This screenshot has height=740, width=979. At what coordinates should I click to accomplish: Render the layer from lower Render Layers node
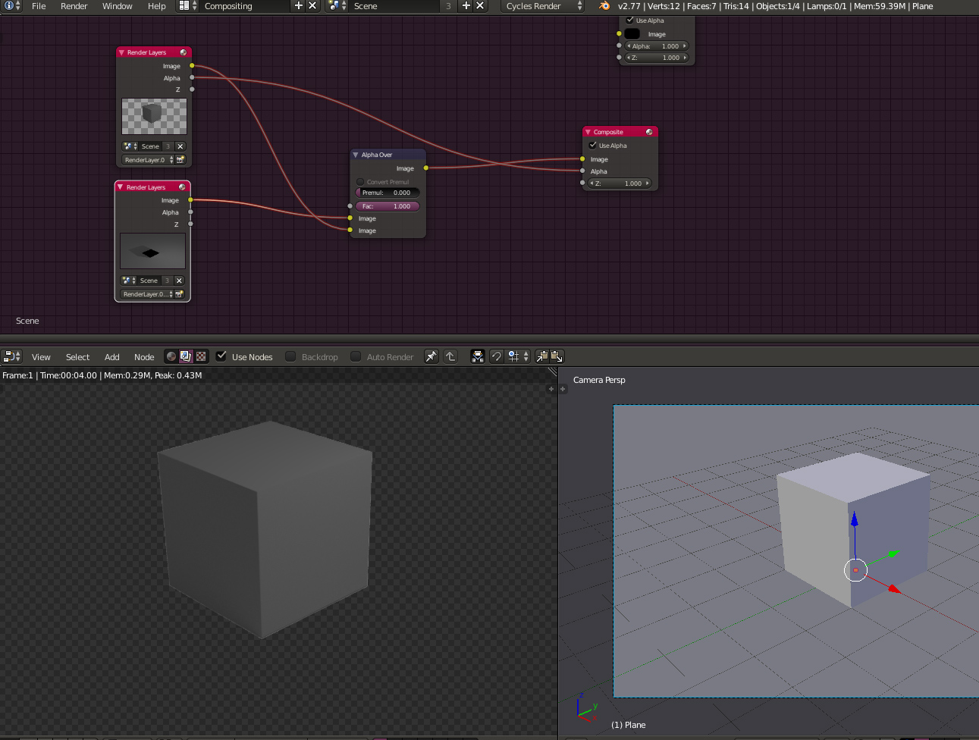coord(180,294)
